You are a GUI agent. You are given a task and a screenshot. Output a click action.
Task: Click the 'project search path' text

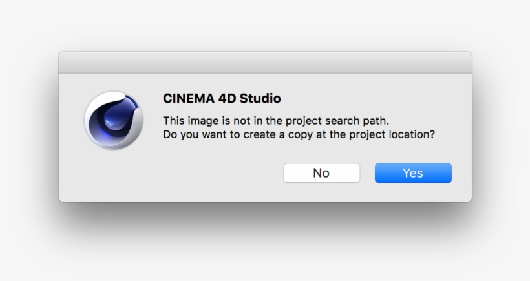337,121
